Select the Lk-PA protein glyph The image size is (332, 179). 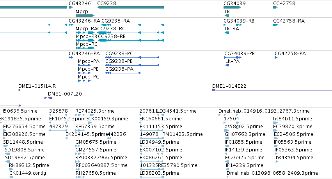tap(227, 65)
